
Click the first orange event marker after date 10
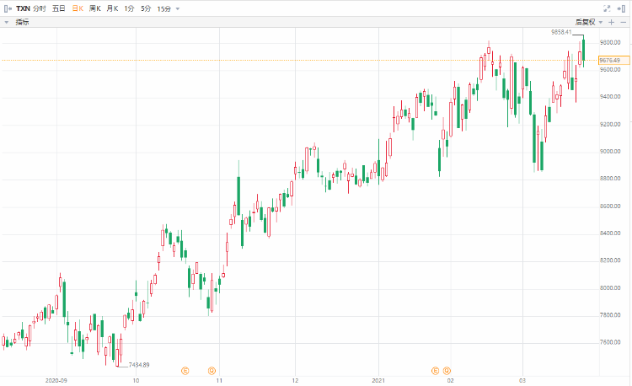[186, 370]
